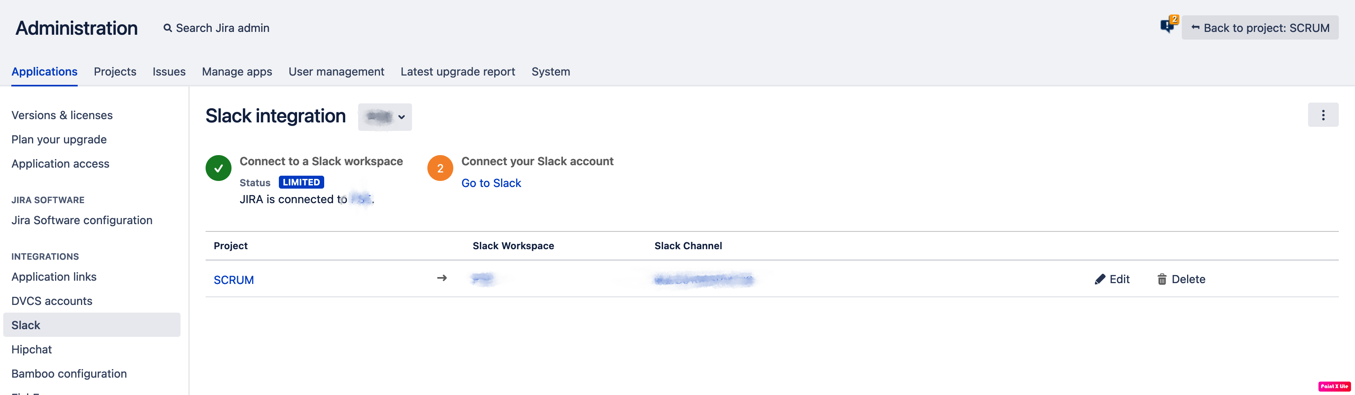Switch to the Projects tab
The image size is (1355, 395).
pyautogui.click(x=115, y=71)
